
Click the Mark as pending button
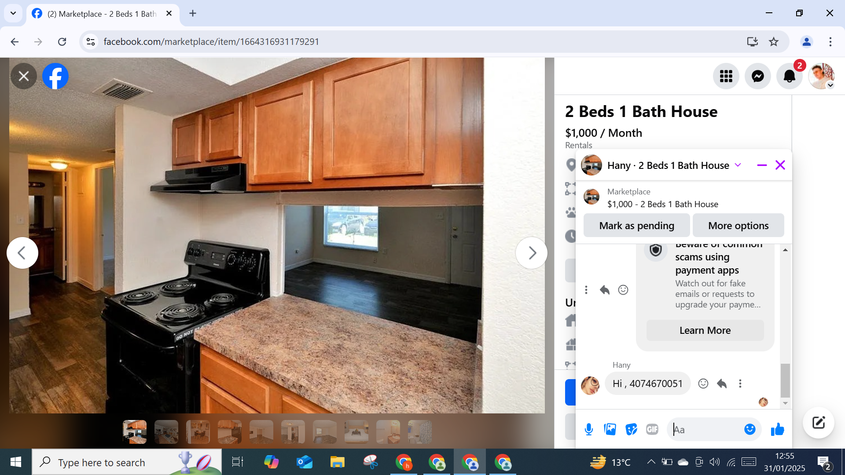coord(636,226)
